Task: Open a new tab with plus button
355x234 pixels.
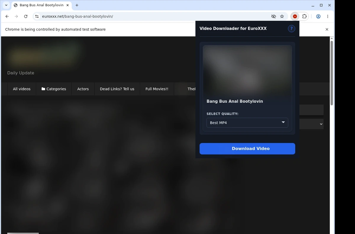Action: click(x=77, y=5)
